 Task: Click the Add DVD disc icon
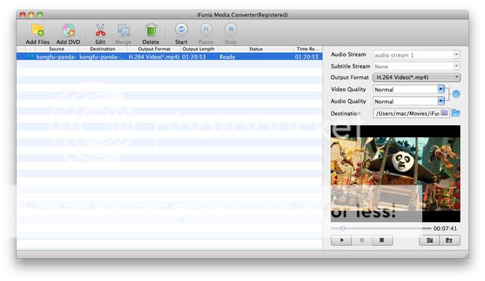point(69,30)
